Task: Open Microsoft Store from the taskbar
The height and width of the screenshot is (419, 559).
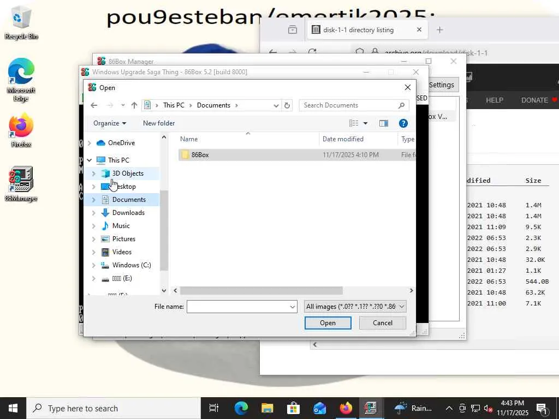Action: point(293,408)
